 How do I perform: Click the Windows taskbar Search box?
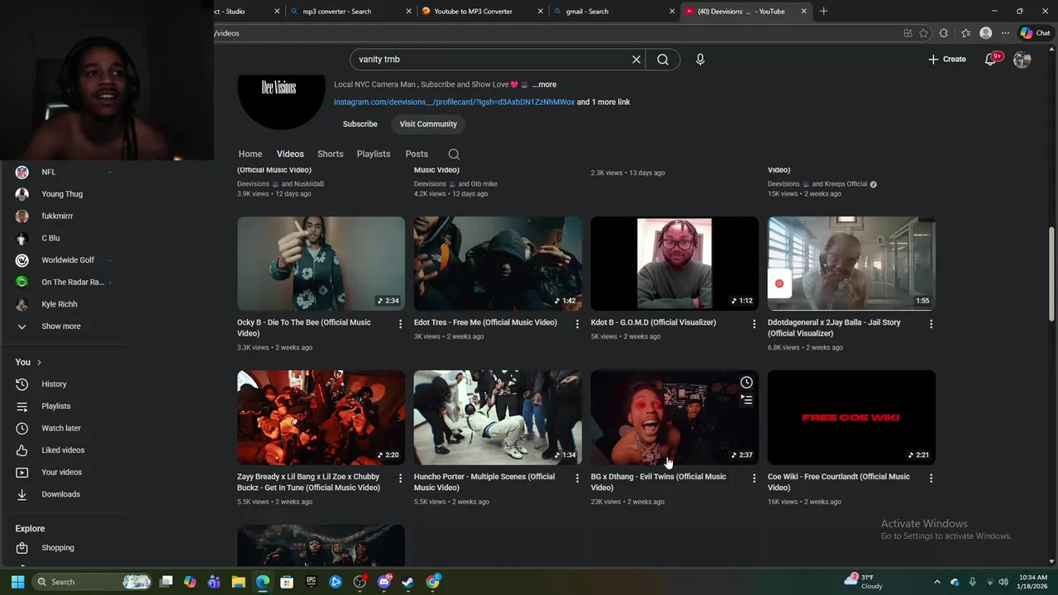point(93,582)
